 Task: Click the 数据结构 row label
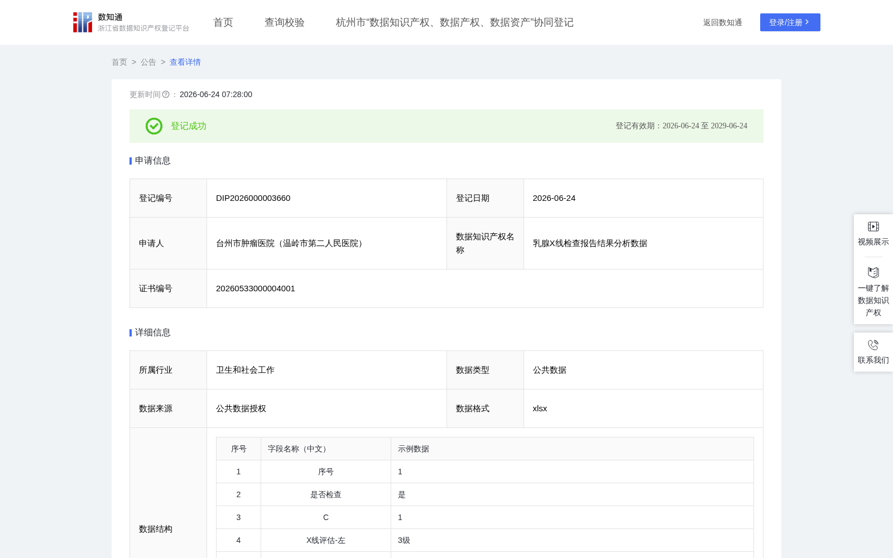156,529
